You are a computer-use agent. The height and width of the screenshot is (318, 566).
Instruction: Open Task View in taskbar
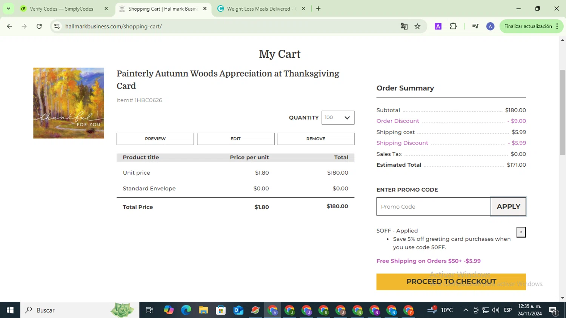[x=149, y=310]
